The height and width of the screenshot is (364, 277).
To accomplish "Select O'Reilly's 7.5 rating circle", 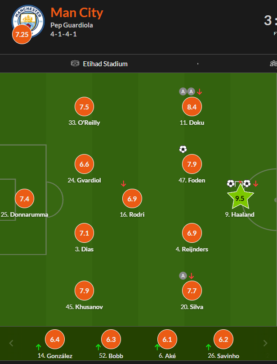I will click(84, 107).
